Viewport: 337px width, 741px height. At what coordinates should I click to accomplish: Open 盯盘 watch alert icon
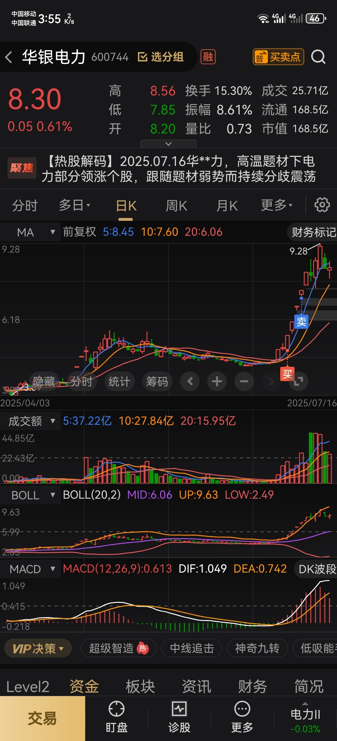(x=116, y=717)
